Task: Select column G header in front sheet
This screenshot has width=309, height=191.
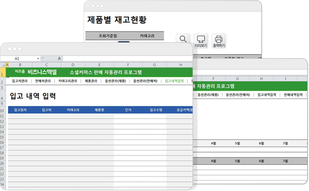Action: [154, 65]
